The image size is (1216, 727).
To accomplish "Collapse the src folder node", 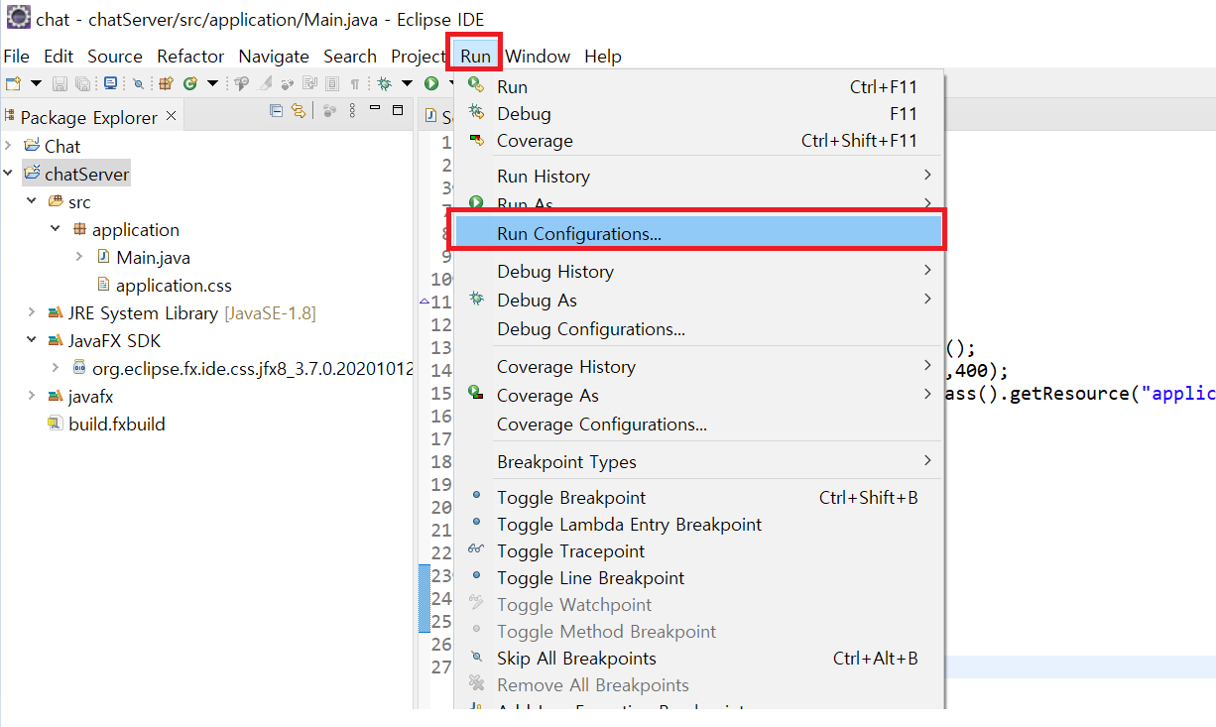I will pyautogui.click(x=32, y=201).
